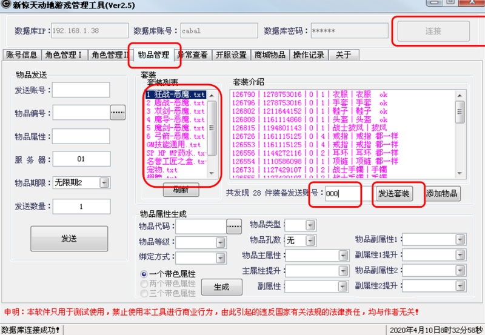Image resolution: width=485 pixels, height=335 pixels.
Task: Click the 发送套装 button
Action: pyautogui.click(x=394, y=194)
